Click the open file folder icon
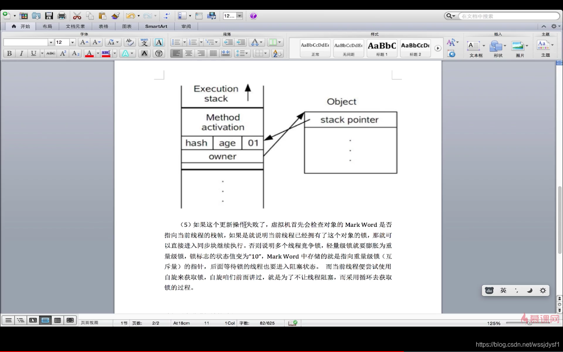 click(36, 16)
